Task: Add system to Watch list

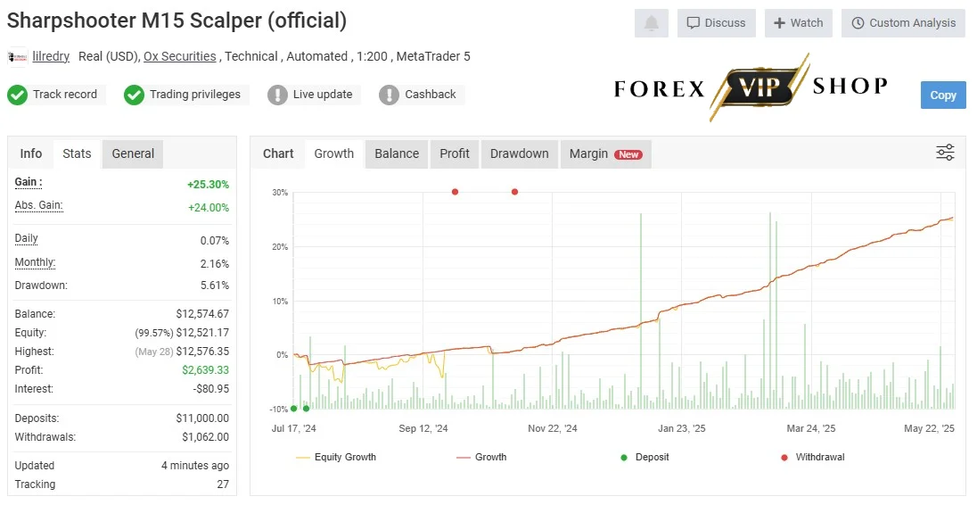Action: point(798,23)
